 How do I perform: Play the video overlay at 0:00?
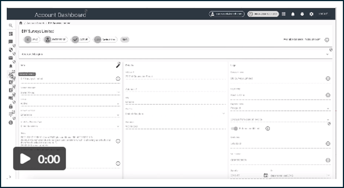coord(39,159)
